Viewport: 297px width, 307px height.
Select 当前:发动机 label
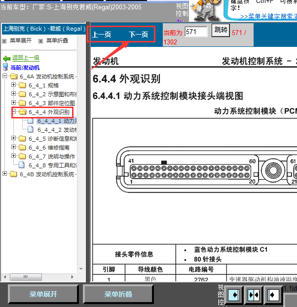click(25, 68)
